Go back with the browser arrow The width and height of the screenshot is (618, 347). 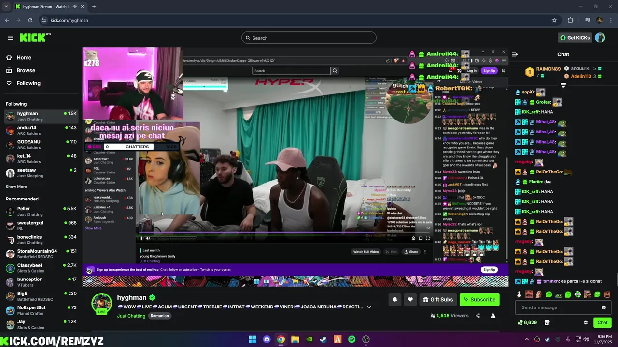7,20
